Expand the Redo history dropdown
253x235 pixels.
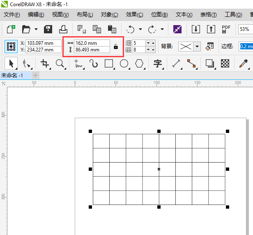point(162,29)
